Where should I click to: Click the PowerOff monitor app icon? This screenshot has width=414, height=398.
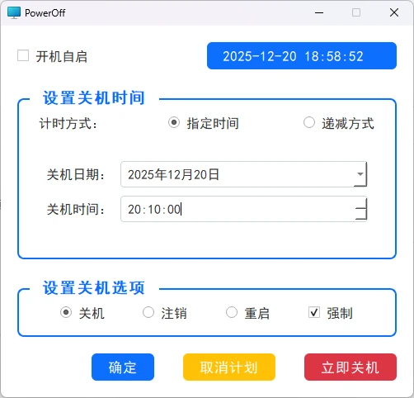pos(14,12)
